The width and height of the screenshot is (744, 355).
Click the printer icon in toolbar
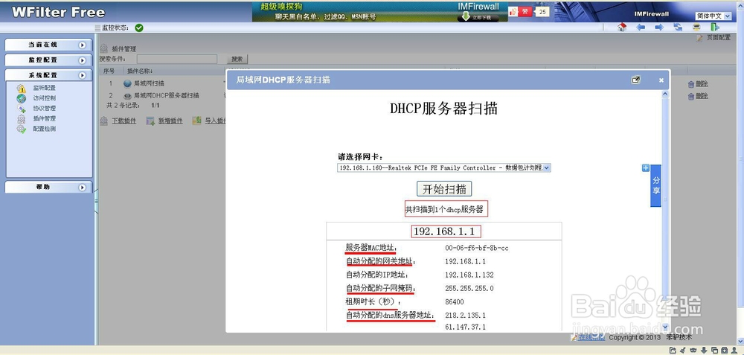point(696,28)
